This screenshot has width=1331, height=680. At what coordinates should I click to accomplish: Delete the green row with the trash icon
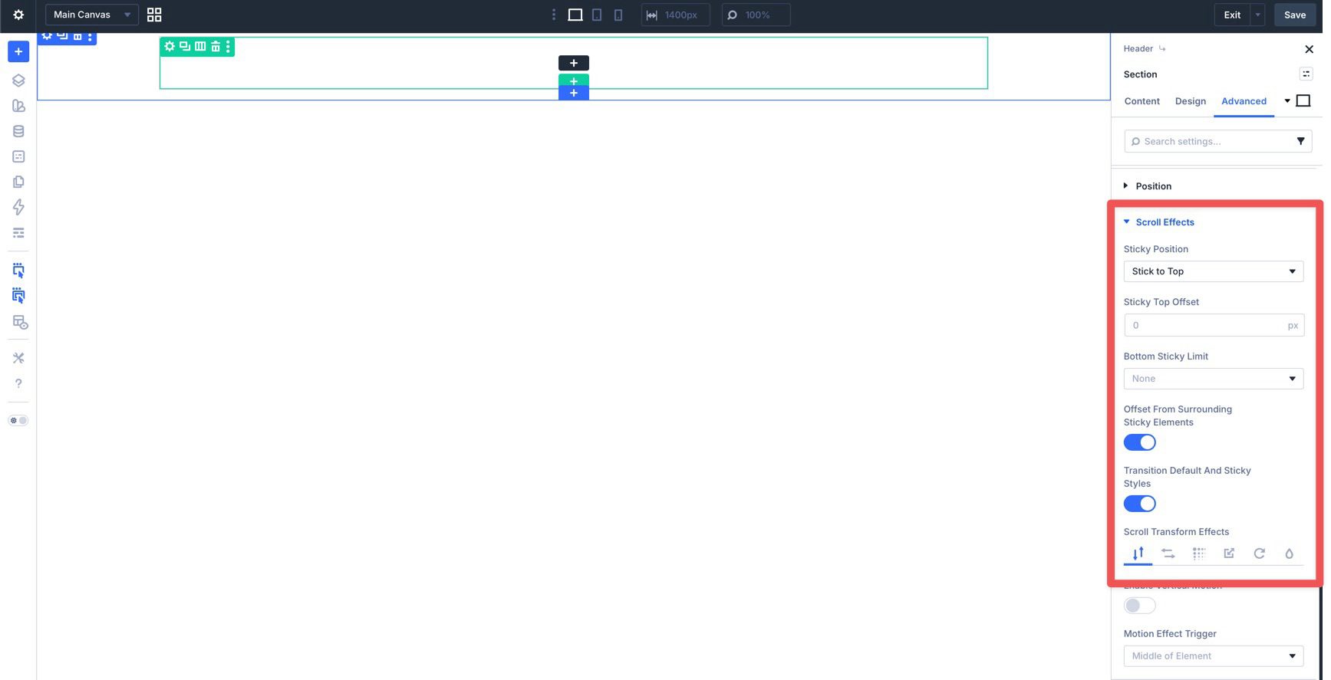pos(216,47)
